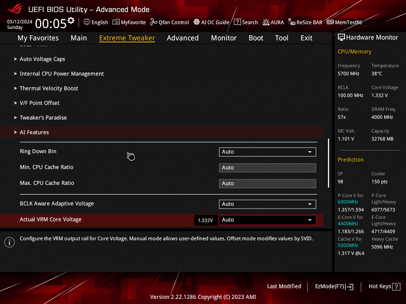Open BCLK Aware Adaptive Voltage dropdown
The image size is (406, 304).
pyautogui.click(x=268, y=204)
